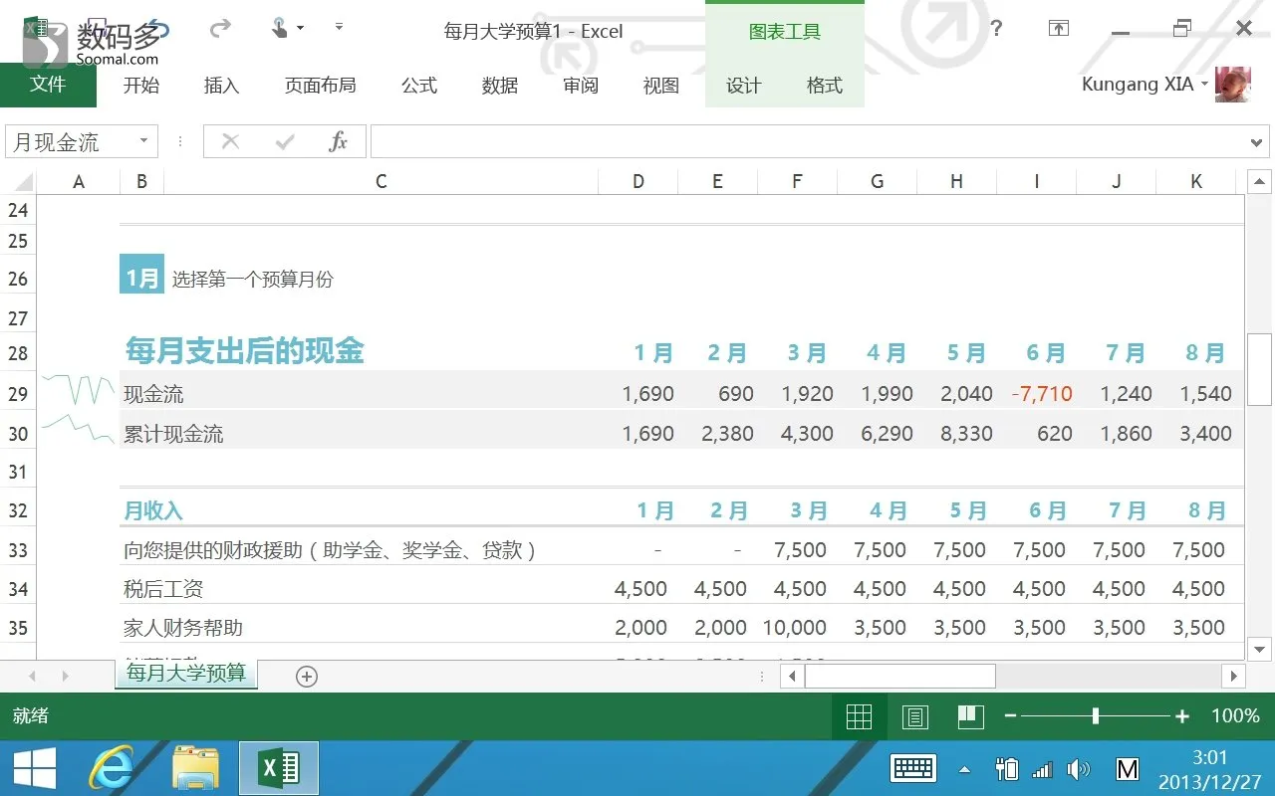Viewport: 1275px width, 796px height.
Task: Click vertical scrollbar down arrow
Action: point(1260,649)
